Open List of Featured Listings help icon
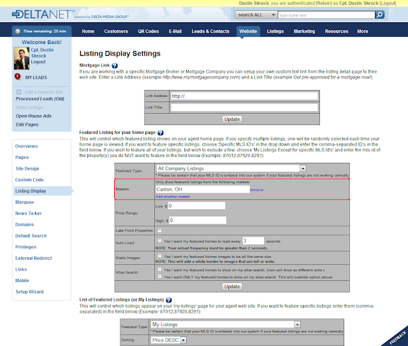408x346 pixels. pyautogui.click(x=168, y=300)
